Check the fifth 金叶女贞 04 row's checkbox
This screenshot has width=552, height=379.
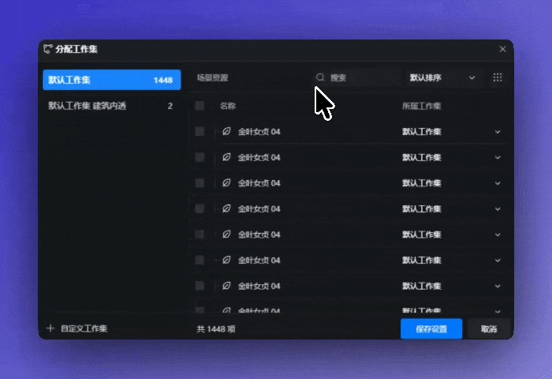(x=200, y=235)
